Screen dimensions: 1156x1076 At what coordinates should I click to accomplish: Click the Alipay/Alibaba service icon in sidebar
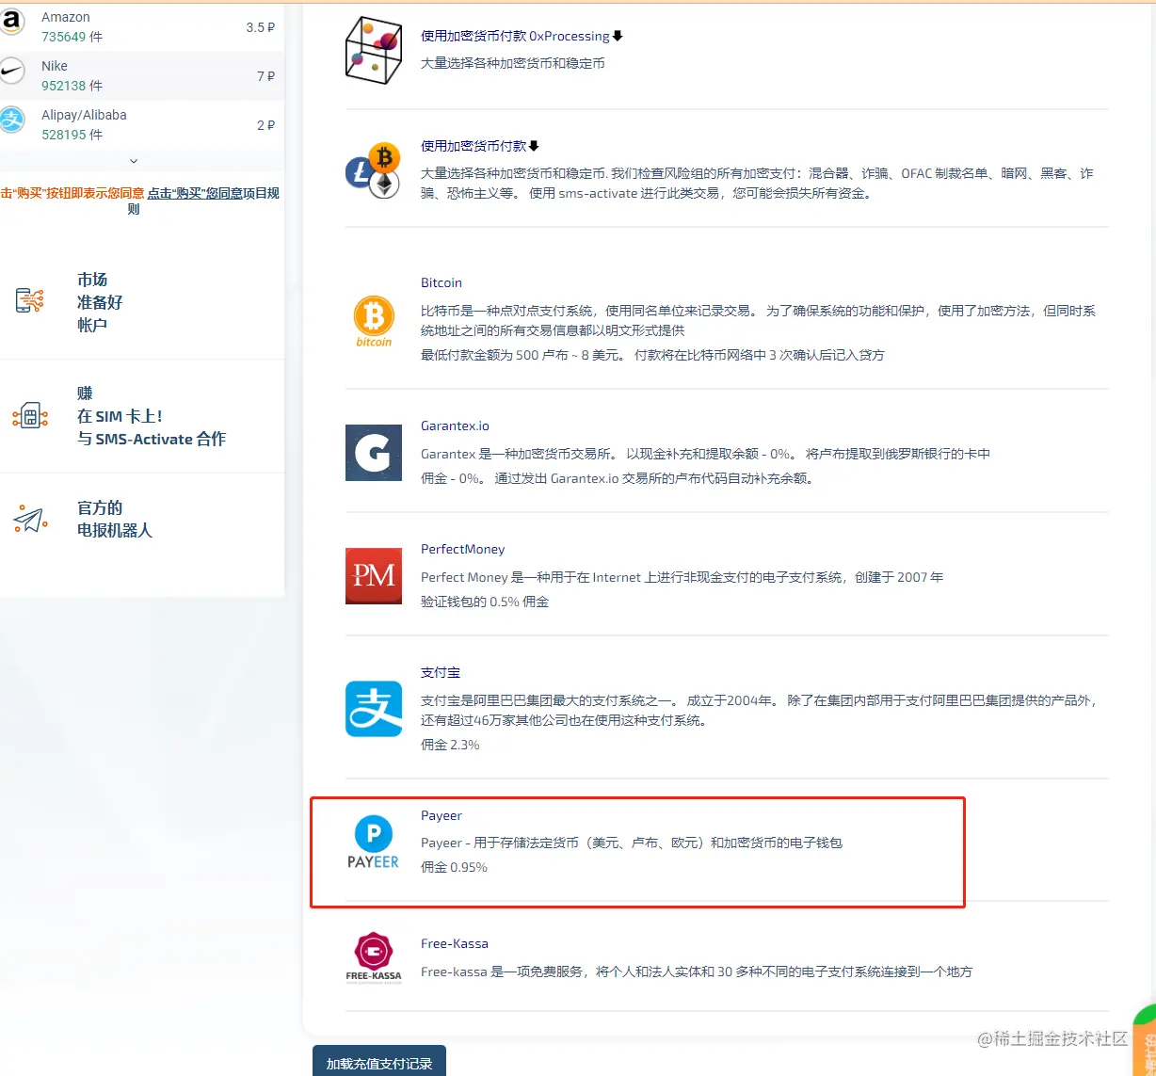click(12, 120)
